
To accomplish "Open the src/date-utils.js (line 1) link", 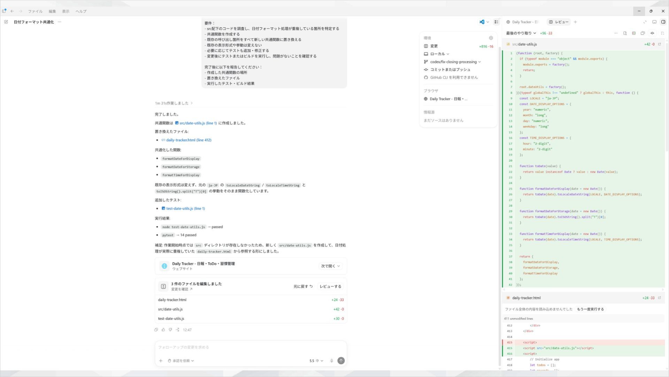I will [x=196, y=123].
